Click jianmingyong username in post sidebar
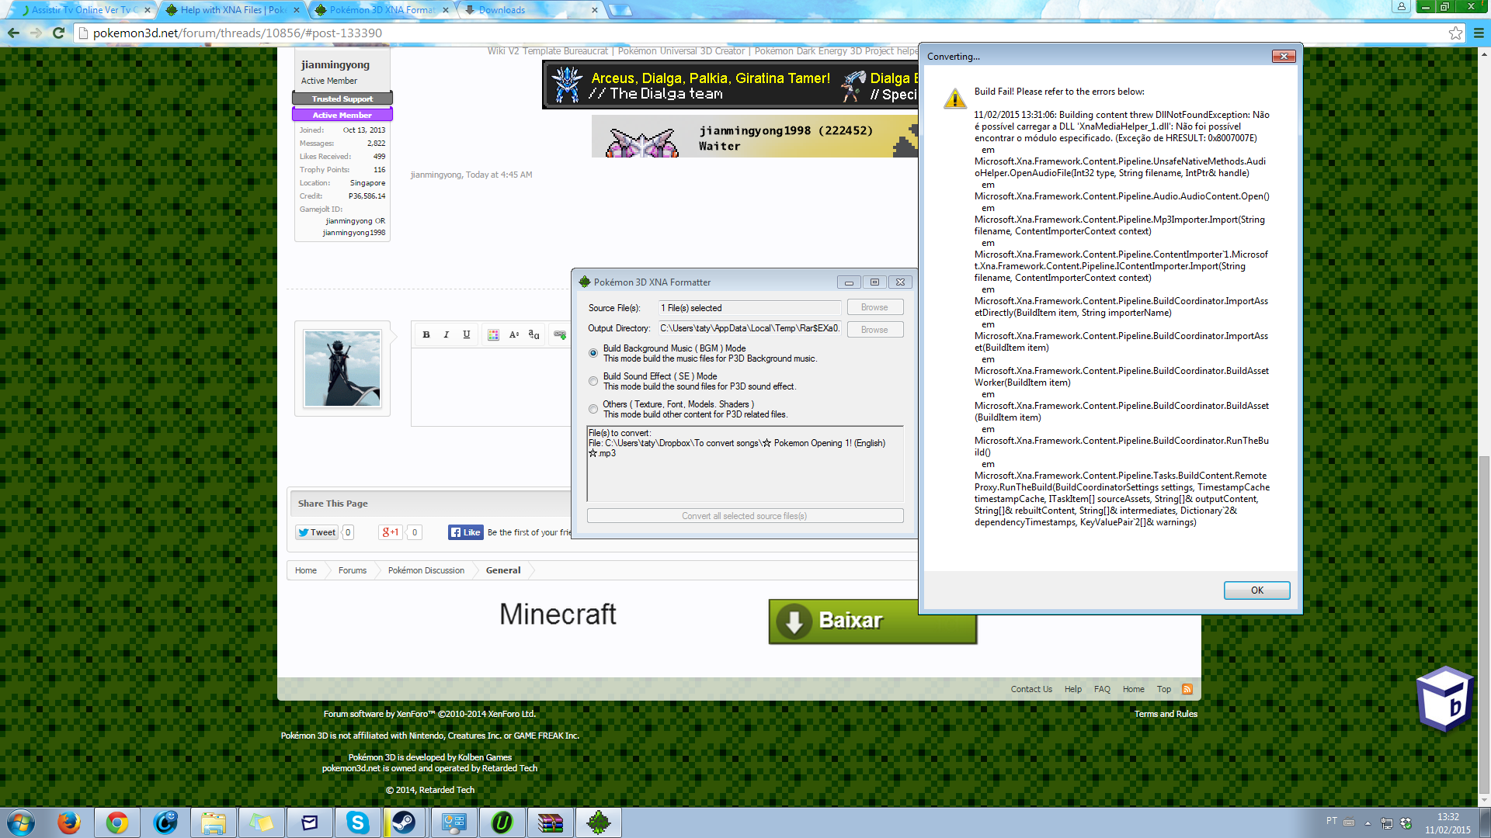Viewport: 1491px width, 838px height. click(x=335, y=64)
